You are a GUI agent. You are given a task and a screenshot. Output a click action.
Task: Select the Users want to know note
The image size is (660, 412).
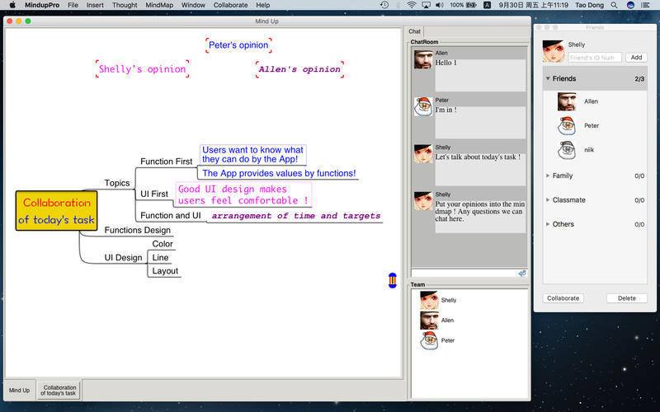[x=252, y=155]
